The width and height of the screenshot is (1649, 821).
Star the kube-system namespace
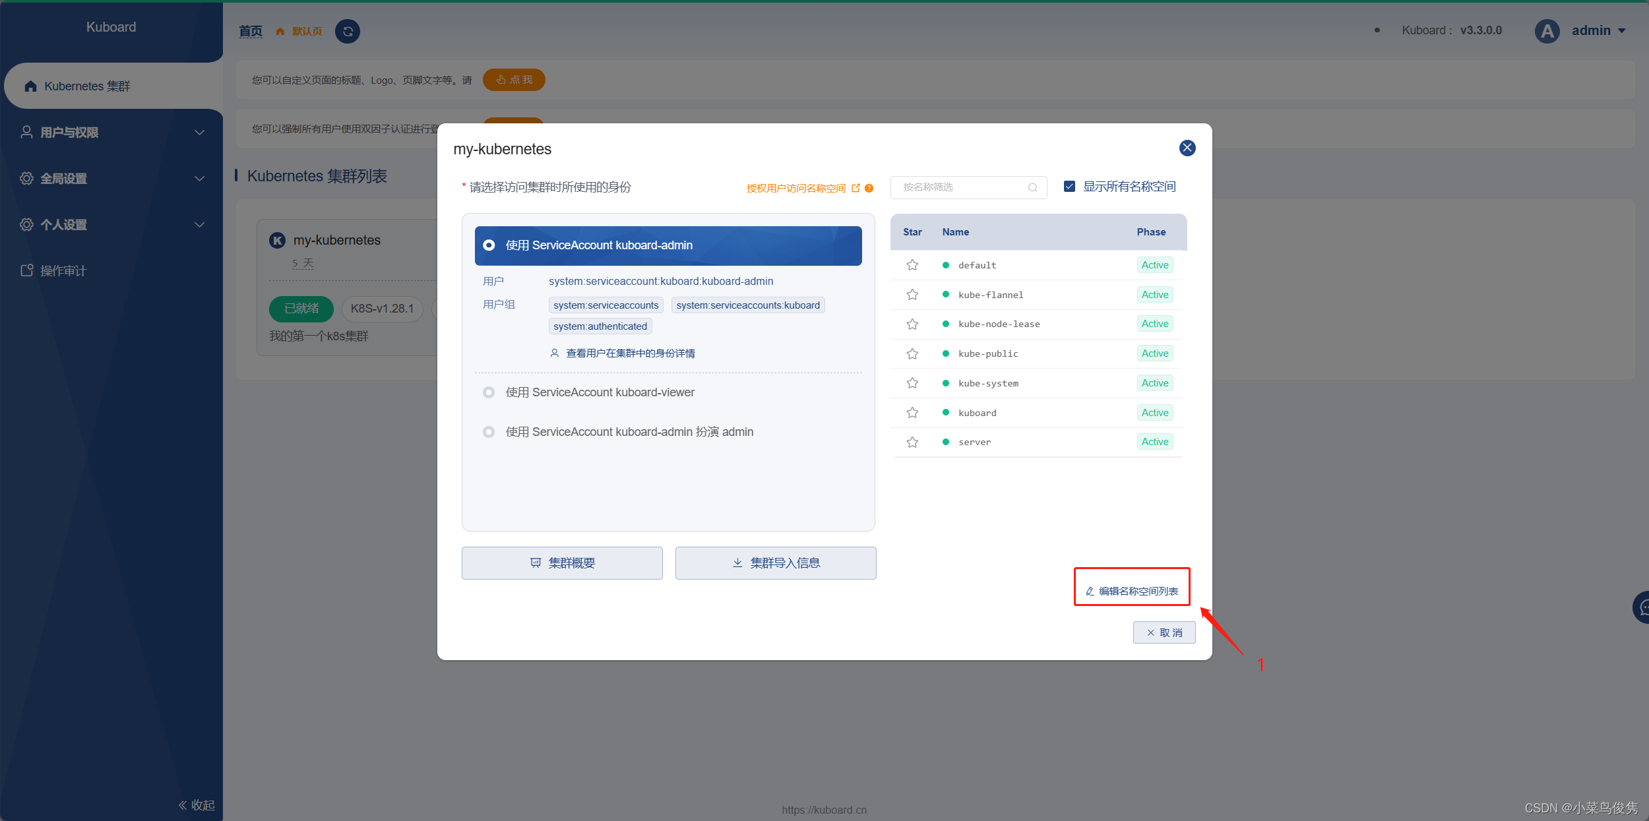pos(912,383)
